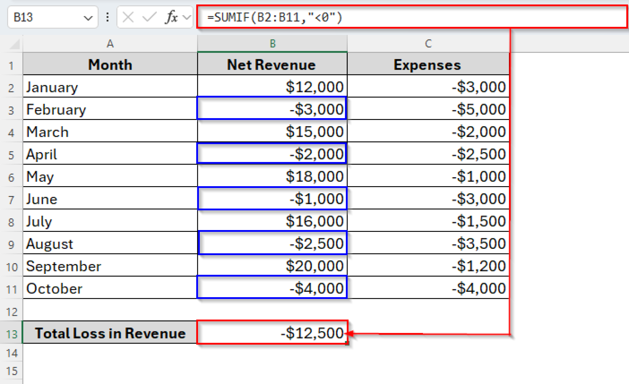The height and width of the screenshot is (384, 629).
Task: Select the Expenses header cell
Action: coord(427,65)
